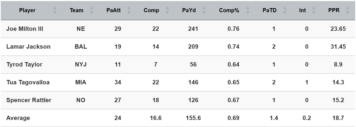This screenshot has width=356, height=127.
Task: Click the sort arrows beside PaTD header
Action: (284, 10)
